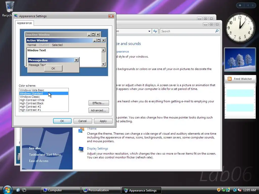Refresh the Personalization window

click(155, 31)
